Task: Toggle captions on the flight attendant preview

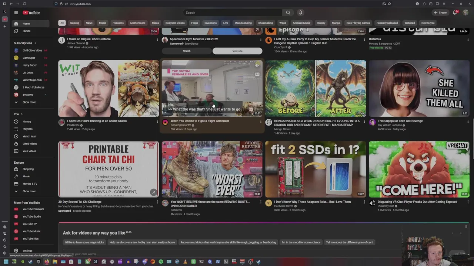Action: tap(257, 74)
